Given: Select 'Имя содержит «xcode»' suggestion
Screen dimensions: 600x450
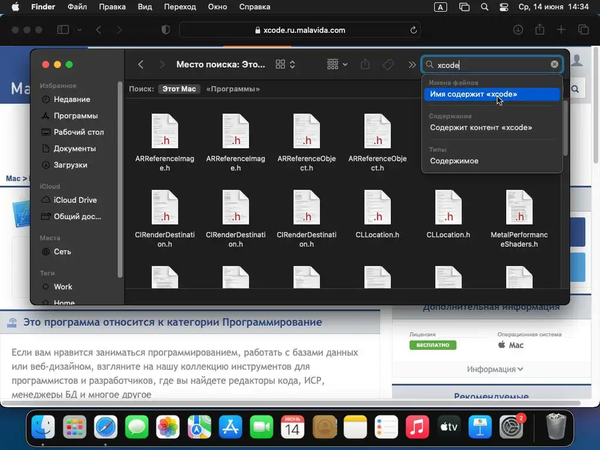Looking at the screenshot, I should 492,94.
